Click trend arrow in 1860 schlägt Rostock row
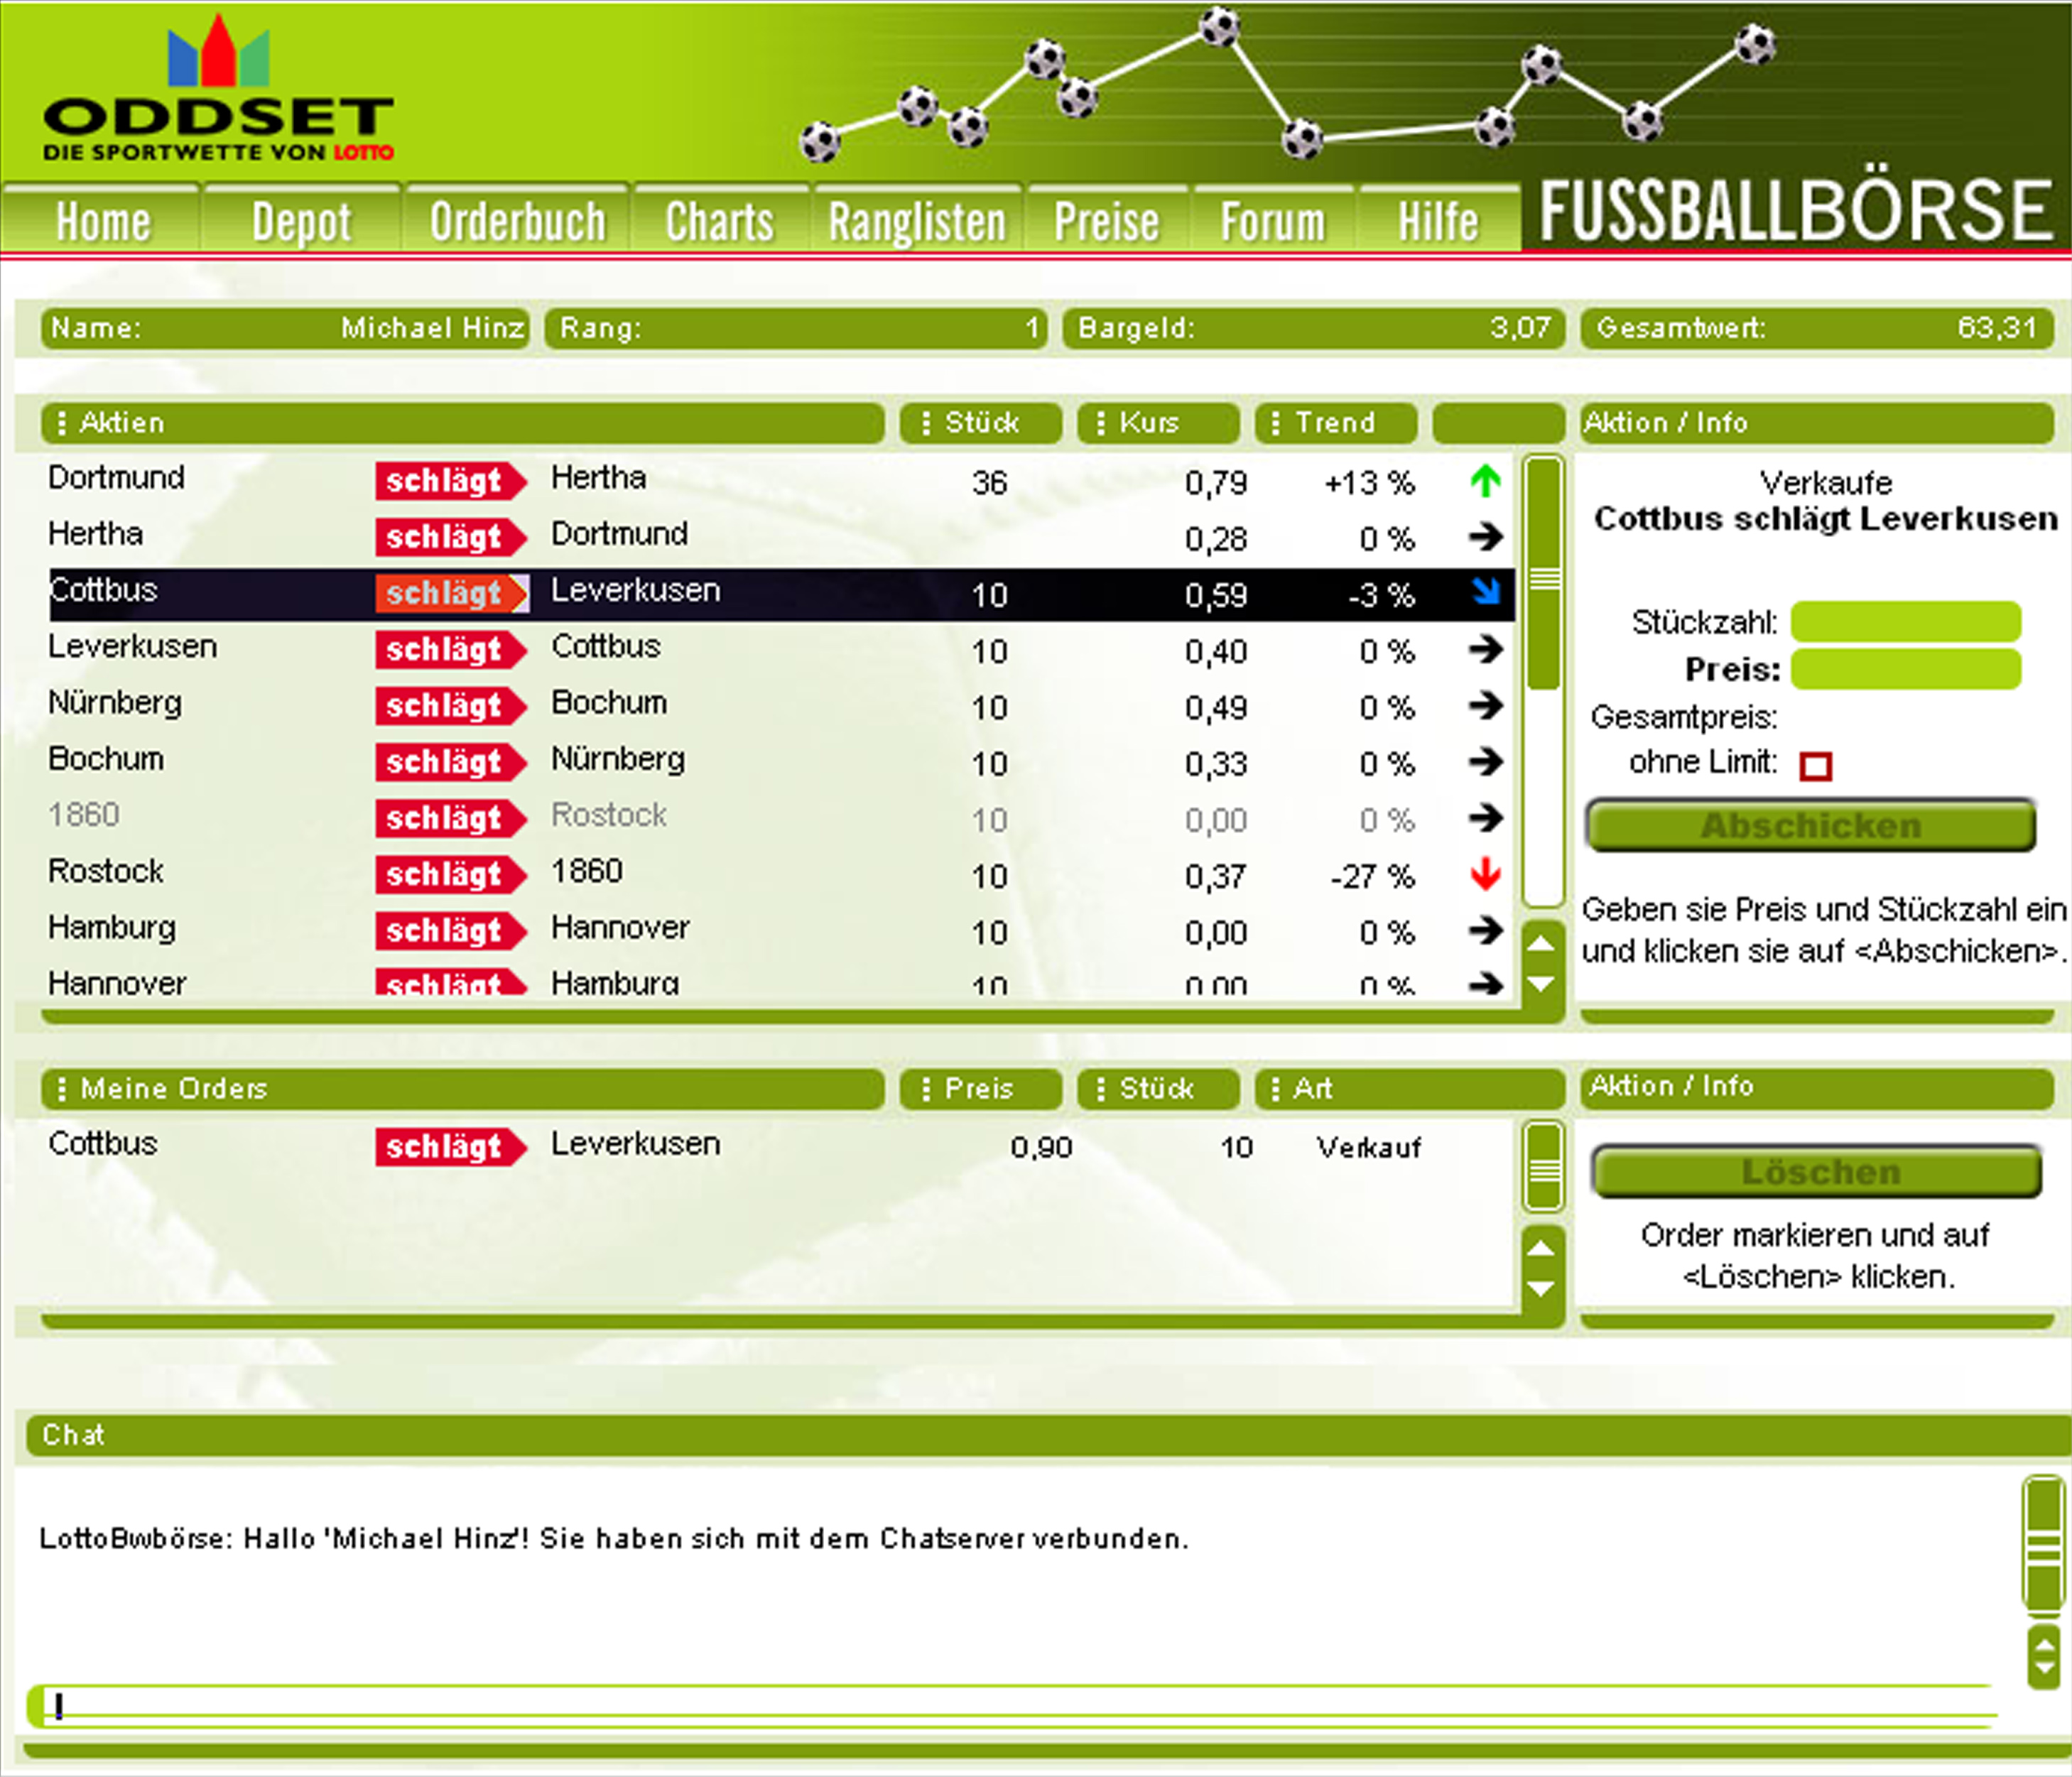Screen dimensions: 2072x1777 tap(1485, 818)
